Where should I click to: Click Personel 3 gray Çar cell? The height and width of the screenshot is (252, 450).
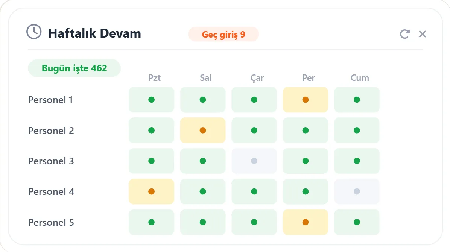pyautogui.click(x=254, y=161)
